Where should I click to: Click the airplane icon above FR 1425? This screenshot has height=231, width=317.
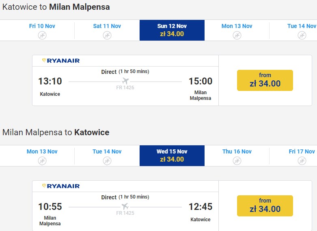tap(125, 207)
